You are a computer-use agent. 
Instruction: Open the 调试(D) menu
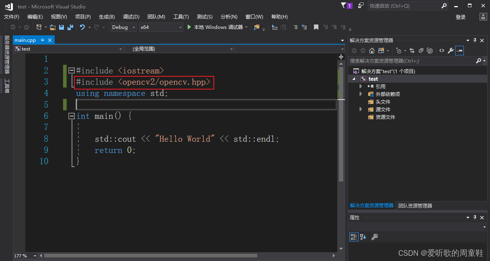[x=131, y=17]
